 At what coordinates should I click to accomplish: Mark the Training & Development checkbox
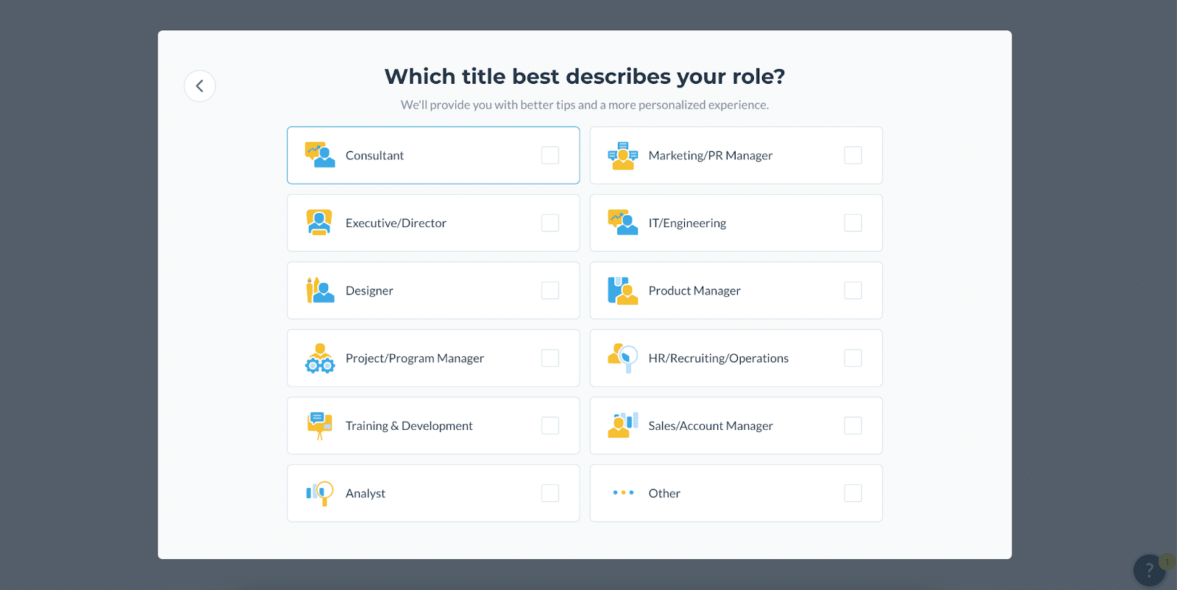pos(550,425)
